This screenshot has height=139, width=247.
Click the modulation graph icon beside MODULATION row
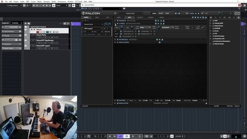point(206,103)
